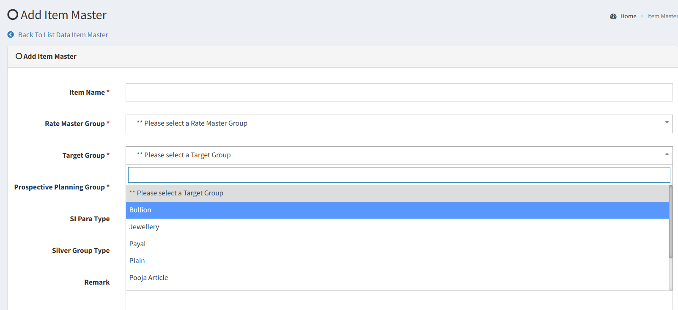Image resolution: width=678 pixels, height=310 pixels.
Task: Pick Payal from the Target Group list
Action: (397, 244)
